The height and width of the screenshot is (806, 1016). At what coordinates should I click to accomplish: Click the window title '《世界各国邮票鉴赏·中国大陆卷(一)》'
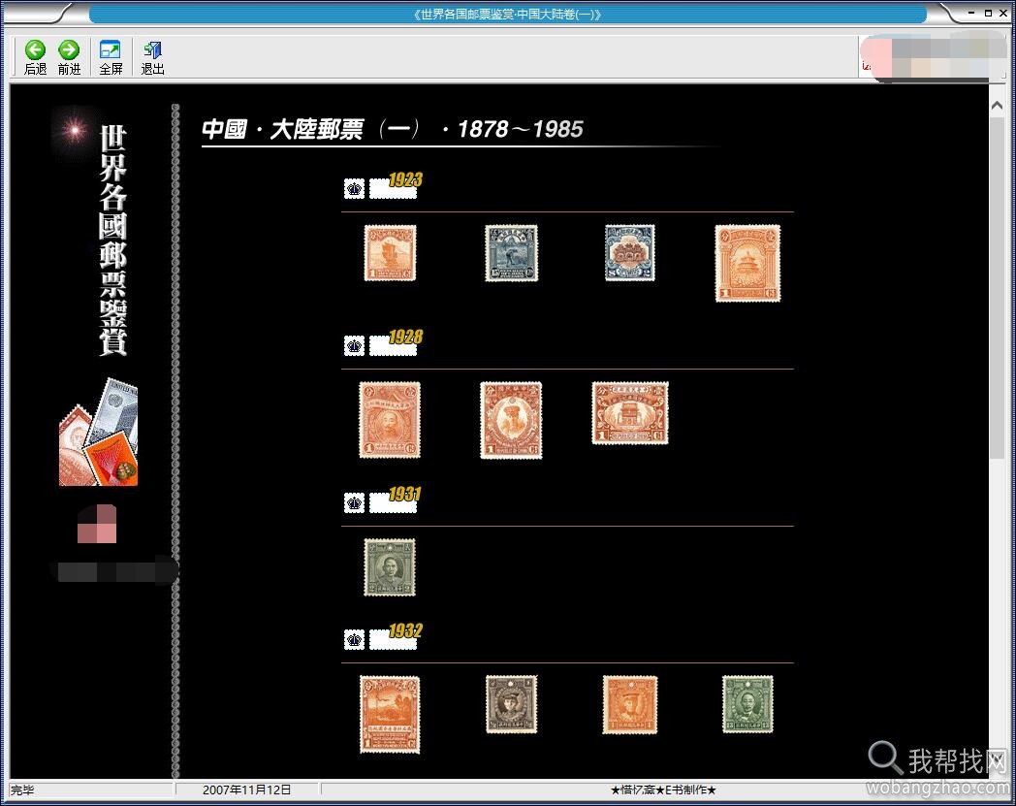click(507, 15)
